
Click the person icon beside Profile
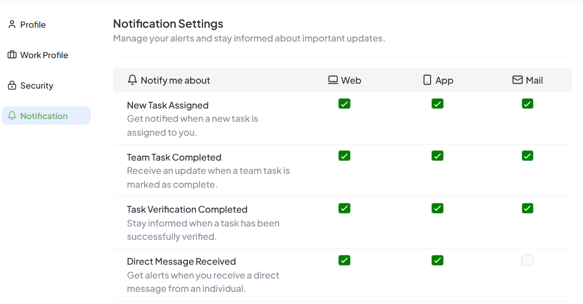pos(12,24)
